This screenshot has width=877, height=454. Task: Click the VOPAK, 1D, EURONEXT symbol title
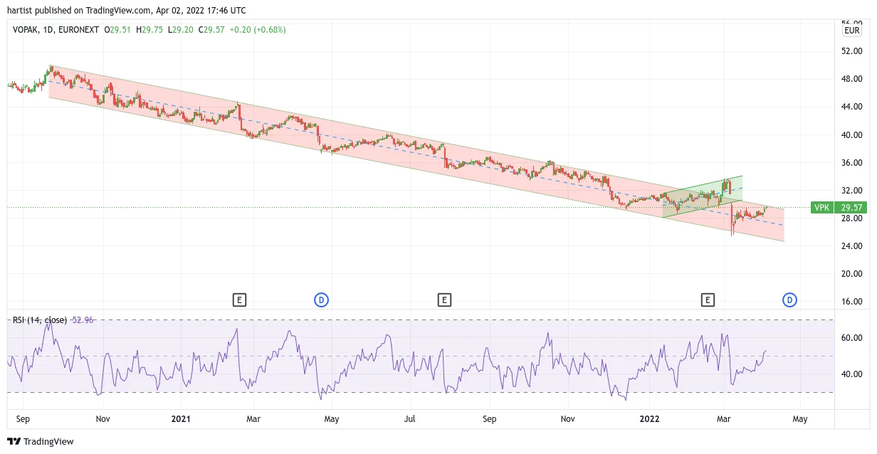(x=56, y=30)
